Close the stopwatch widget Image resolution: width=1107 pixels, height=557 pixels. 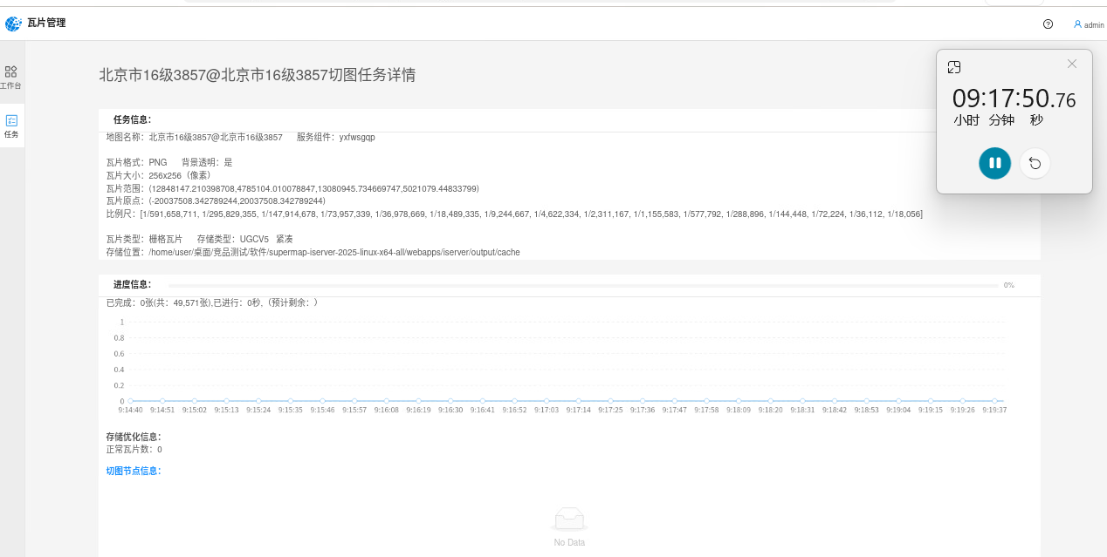coord(1072,64)
